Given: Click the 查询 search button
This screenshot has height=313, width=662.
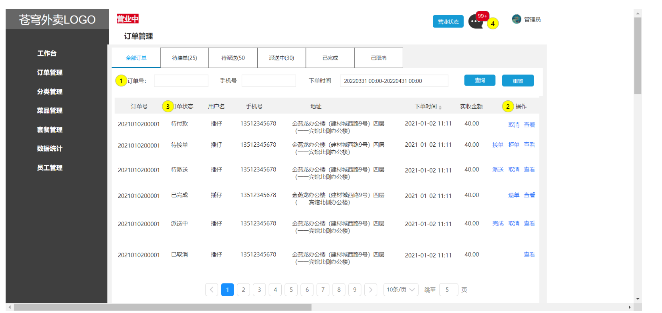Looking at the screenshot, I should tap(480, 80).
